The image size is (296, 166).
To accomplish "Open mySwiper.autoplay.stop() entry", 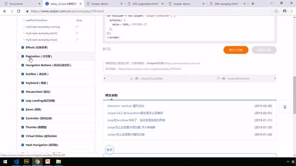I will (x=42, y=40).
